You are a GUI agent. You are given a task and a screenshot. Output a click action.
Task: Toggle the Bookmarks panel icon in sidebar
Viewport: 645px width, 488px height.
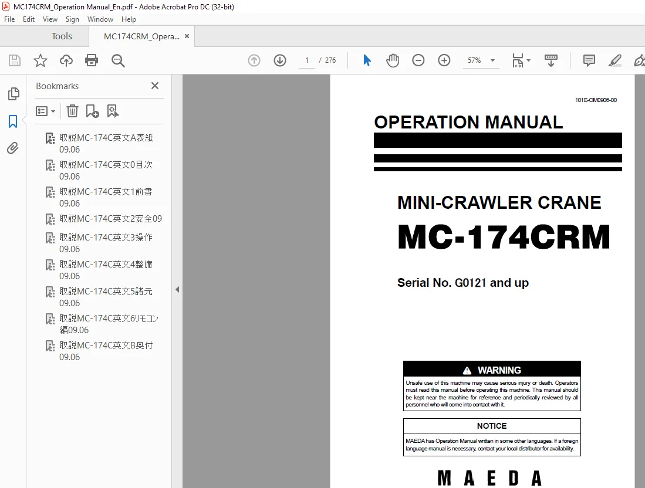click(x=13, y=121)
